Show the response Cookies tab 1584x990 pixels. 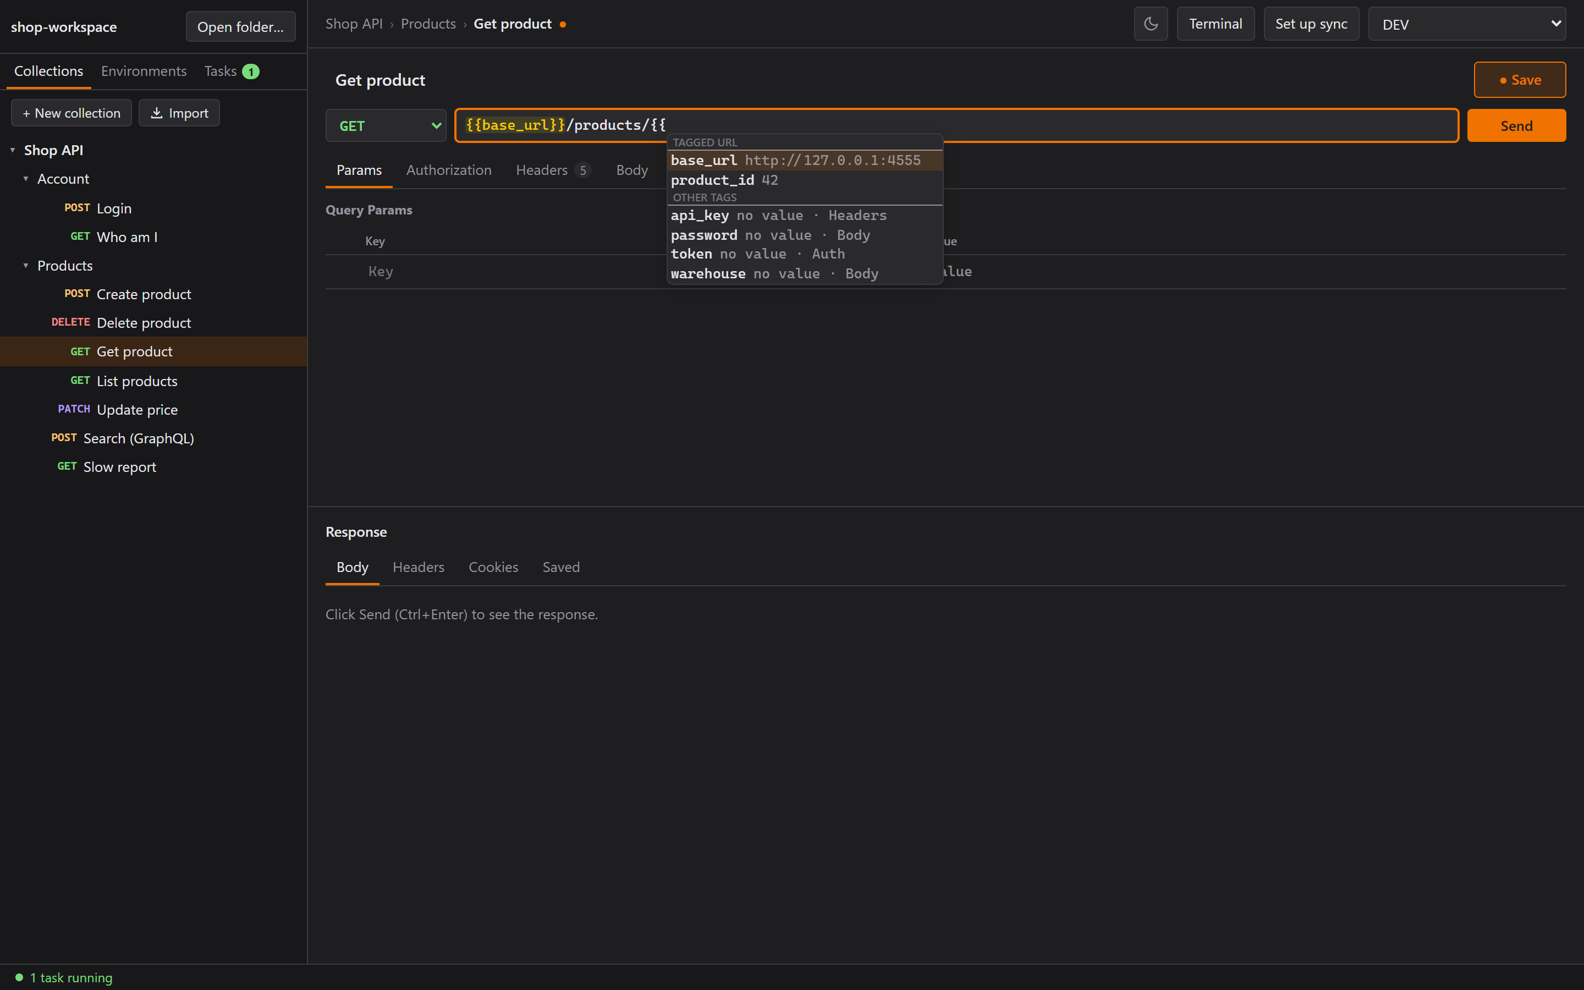(493, 567)
